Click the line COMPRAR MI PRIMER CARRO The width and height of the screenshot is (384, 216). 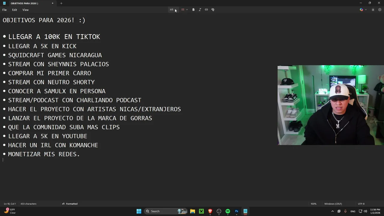coord(49,73)
